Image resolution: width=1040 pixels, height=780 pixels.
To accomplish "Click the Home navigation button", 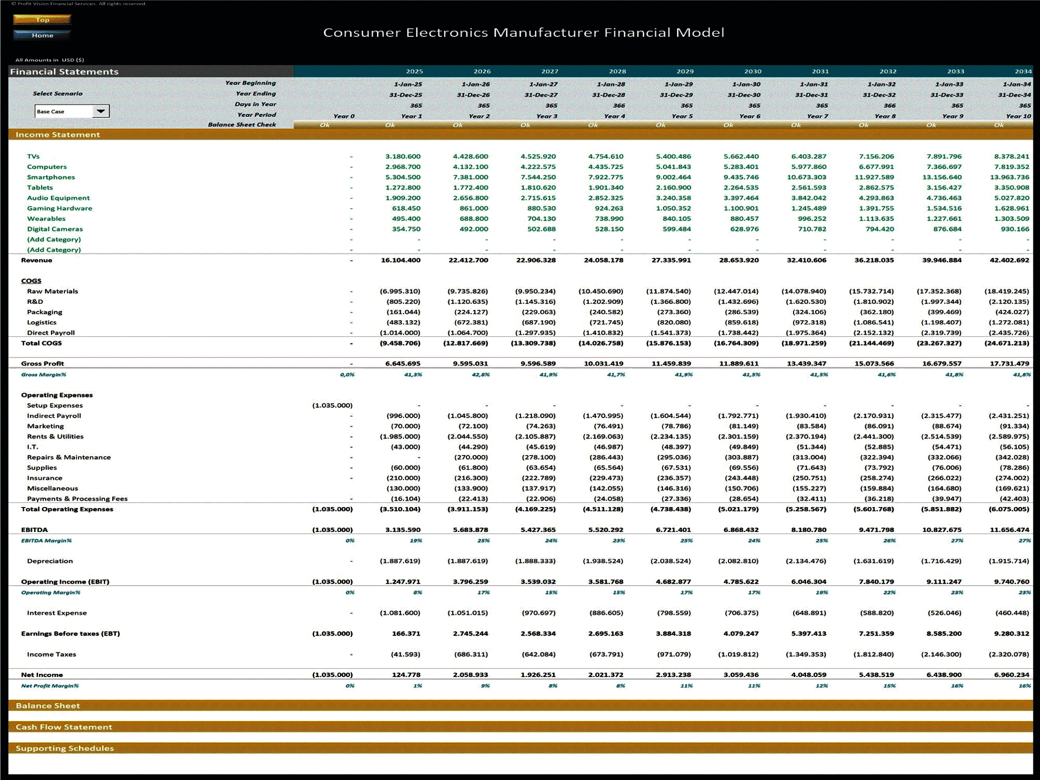I will (x=41, y=35).
